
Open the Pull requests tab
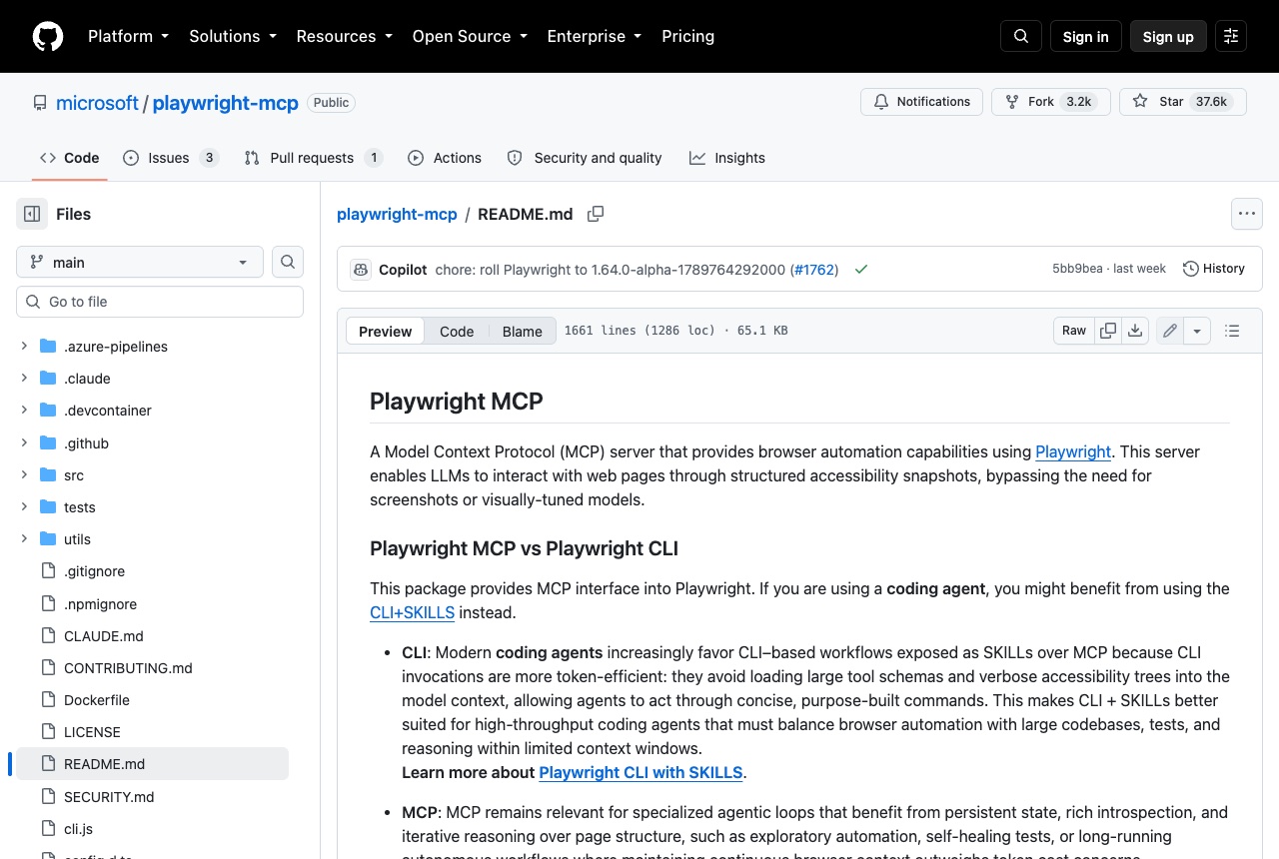[314, 158]
